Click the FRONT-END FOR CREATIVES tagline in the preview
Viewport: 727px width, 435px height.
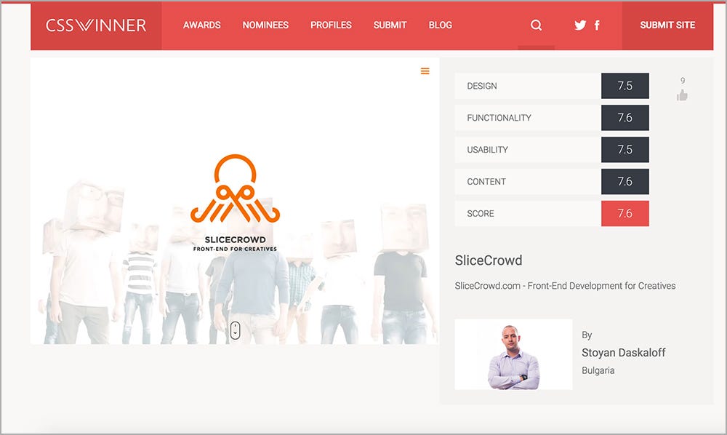235,249
